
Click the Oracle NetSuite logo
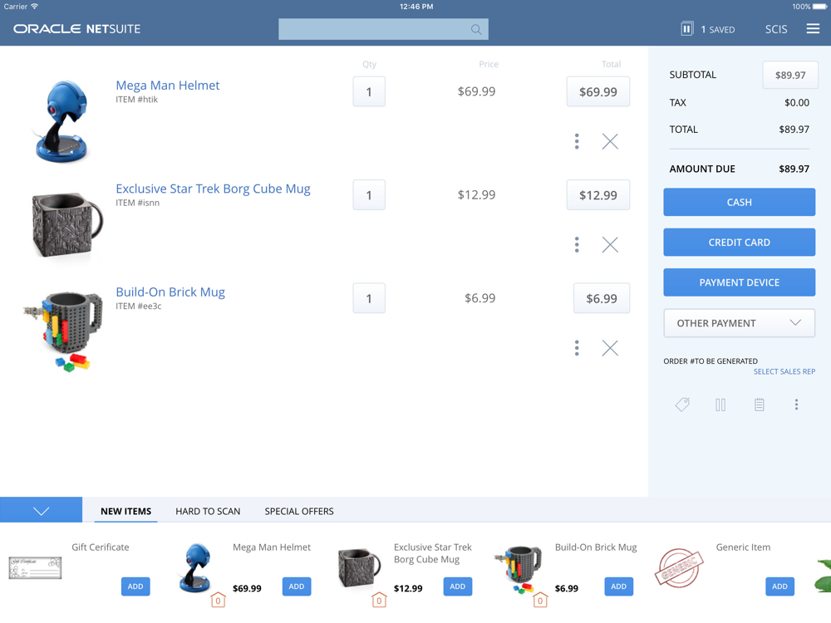click(76, 28)
